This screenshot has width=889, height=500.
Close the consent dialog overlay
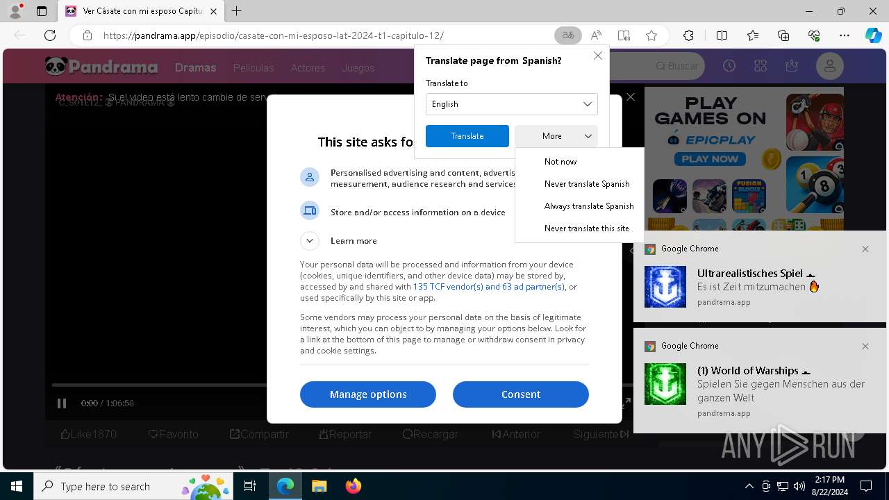click(631, 97)
